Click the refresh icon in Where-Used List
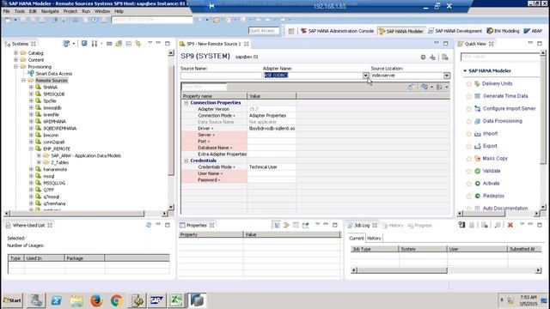The width and height of the screenshot is (550, 309). (x=149, y=225)
